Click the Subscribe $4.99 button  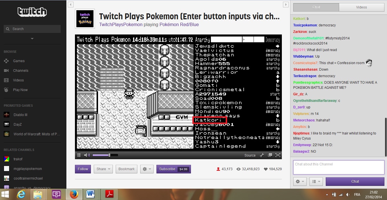tap(174, 169)
